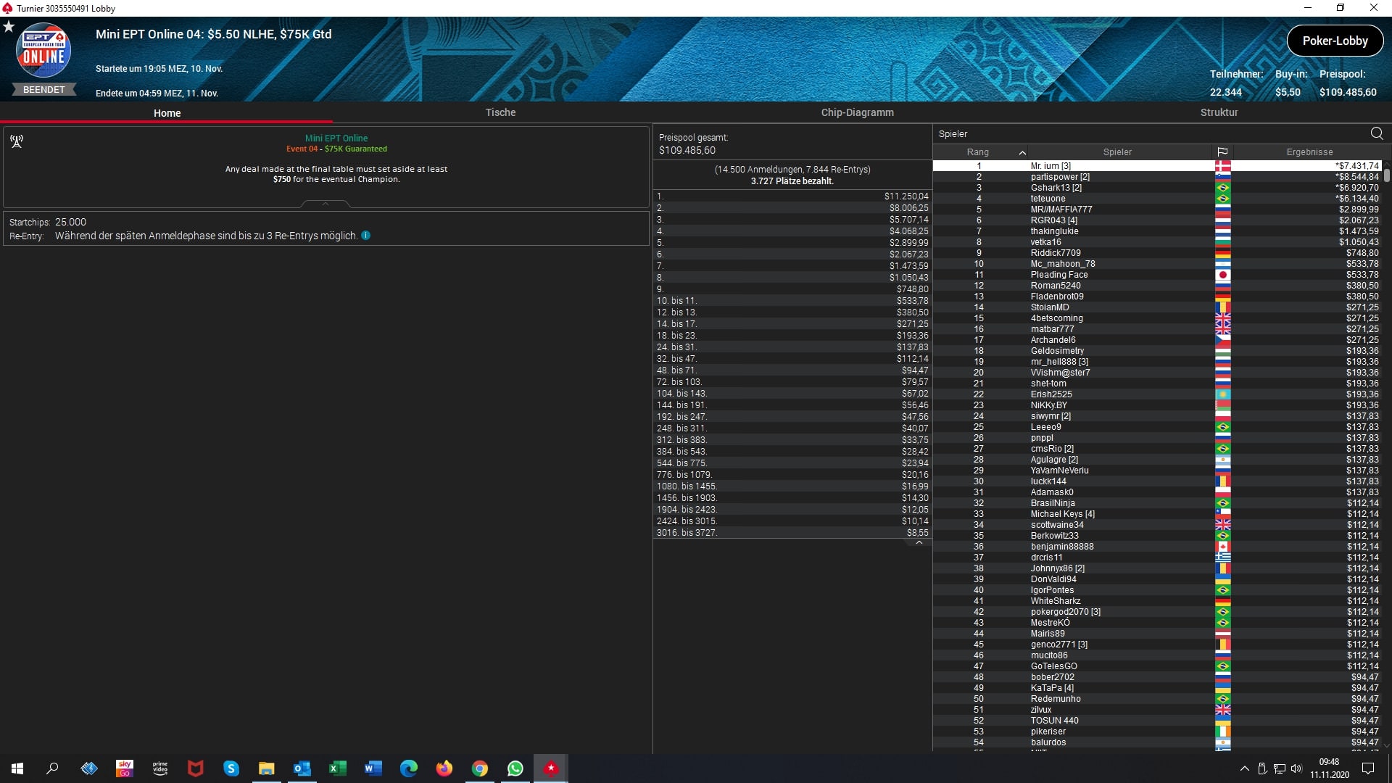1392x783 pixels.
Task: Click the flag column header icon
Action: coord(1222,152)
